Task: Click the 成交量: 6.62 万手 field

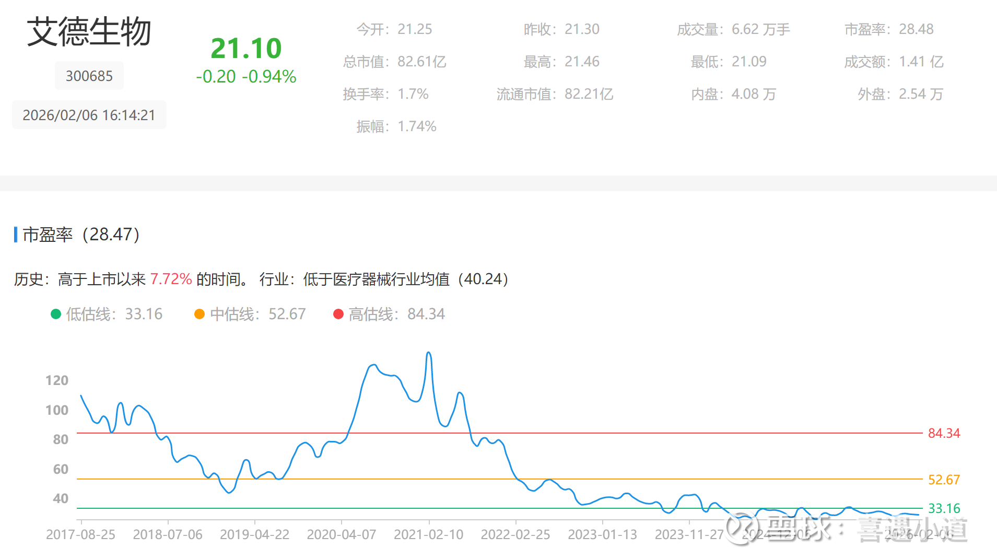Action: (733, 29)
